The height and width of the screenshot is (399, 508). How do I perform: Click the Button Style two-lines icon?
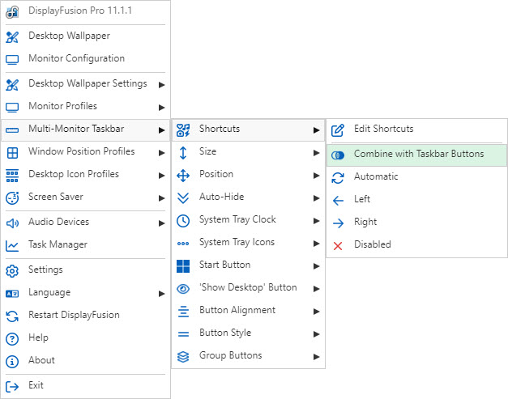tap(183, 334)
